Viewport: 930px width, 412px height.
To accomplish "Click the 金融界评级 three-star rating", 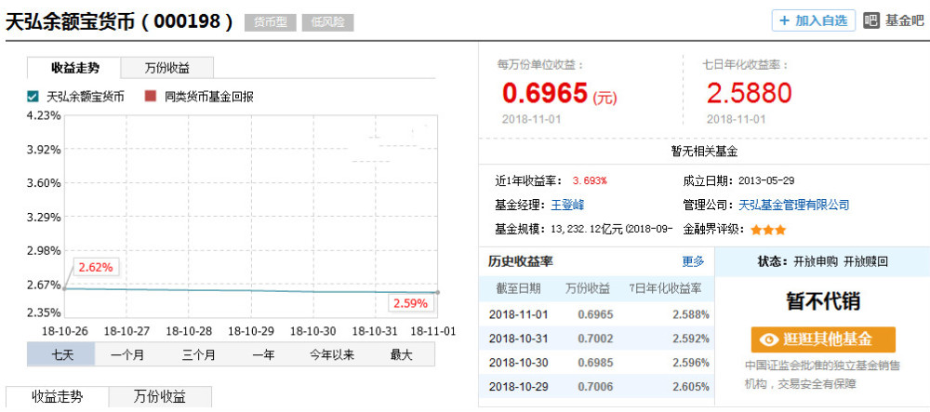I will (768, 230).
